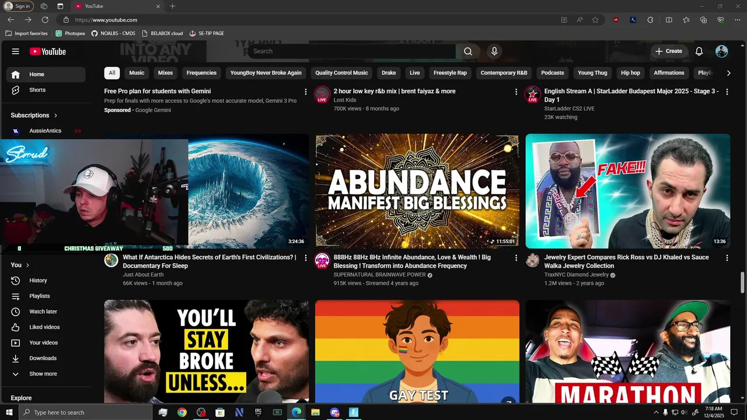The width and height of the screenshot is (747, 420).
Task: Open Just About Earth channel link
Action: point(143,275)
